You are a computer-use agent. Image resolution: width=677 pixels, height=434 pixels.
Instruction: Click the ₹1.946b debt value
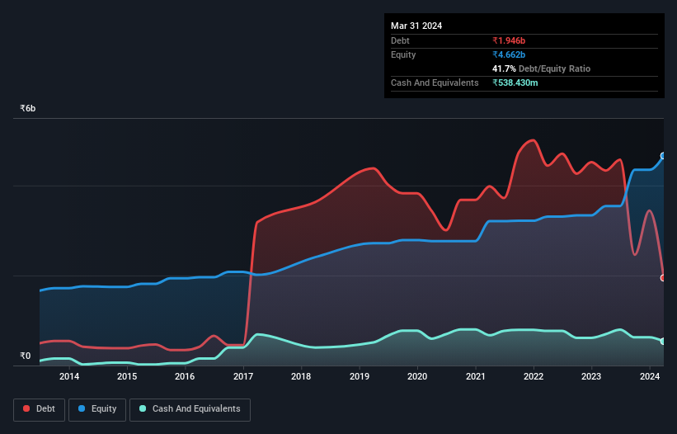coord(509,40)
